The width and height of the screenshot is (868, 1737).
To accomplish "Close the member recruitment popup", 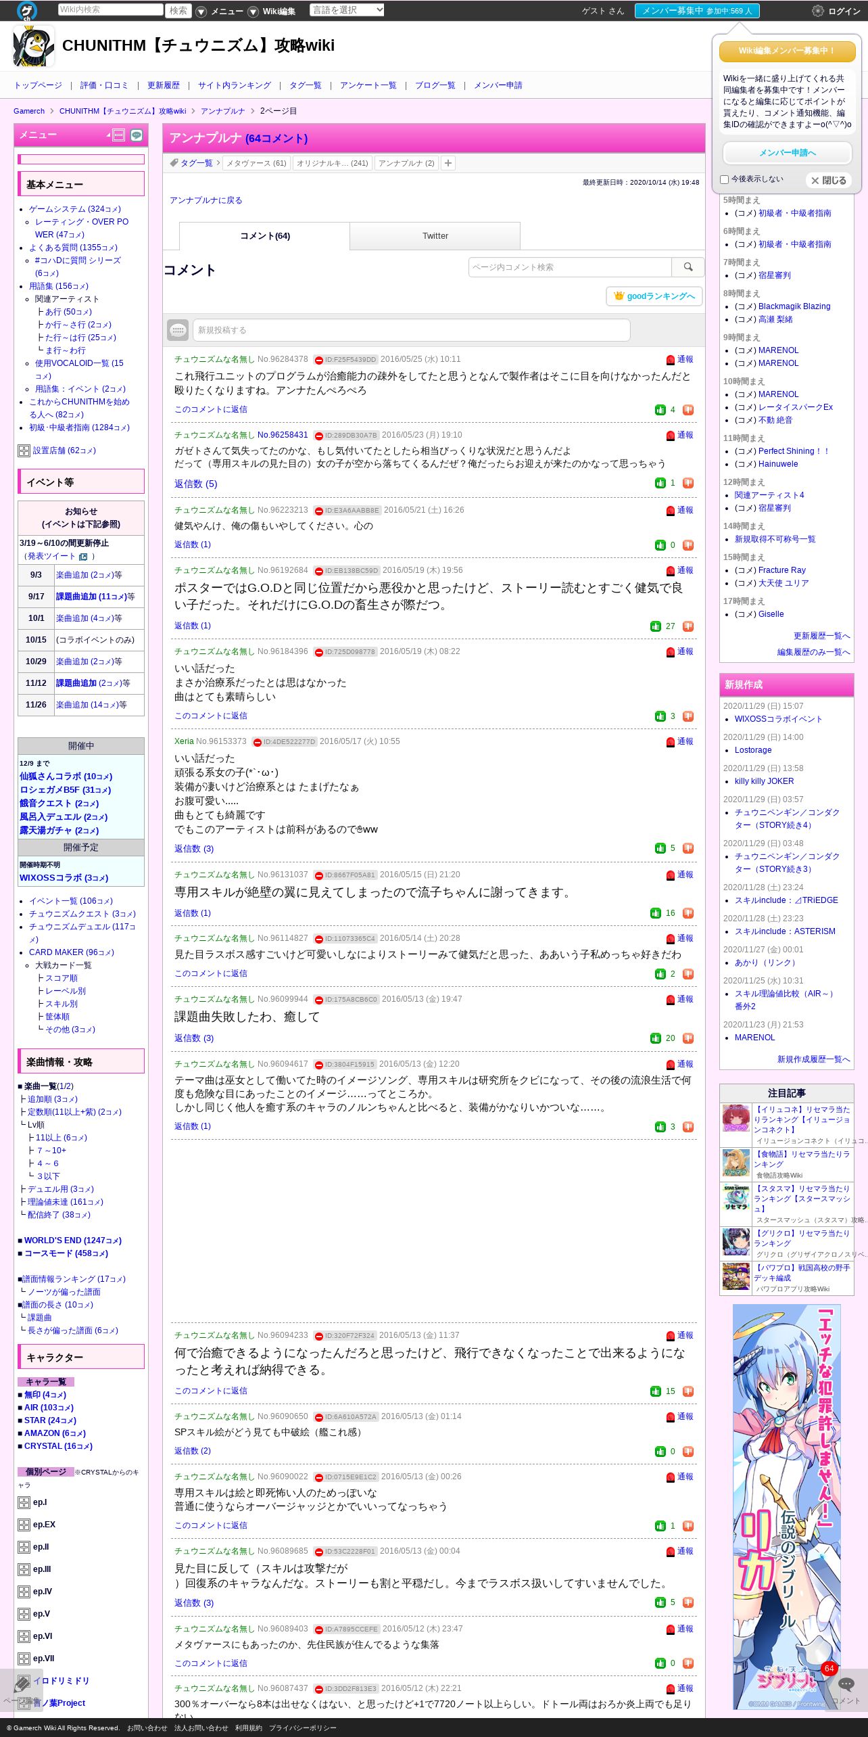I will coord(829,181).
